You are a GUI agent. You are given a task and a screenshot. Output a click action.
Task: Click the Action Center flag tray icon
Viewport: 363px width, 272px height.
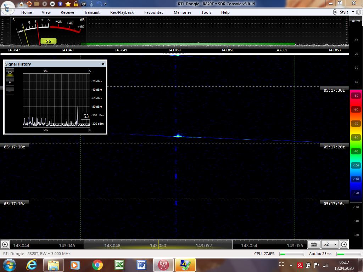click(x=317, y=265)
